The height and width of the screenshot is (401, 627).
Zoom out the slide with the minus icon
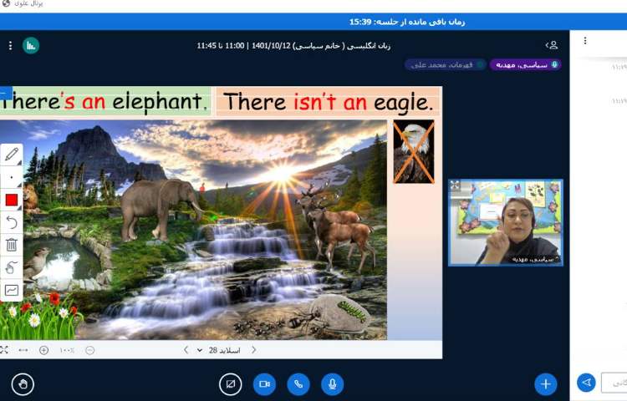click(x=90, y=350)
